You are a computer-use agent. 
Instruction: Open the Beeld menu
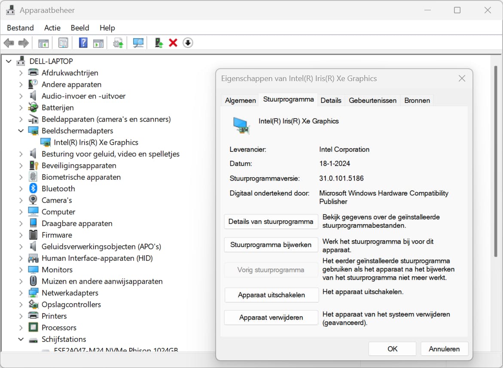[80, 28]
